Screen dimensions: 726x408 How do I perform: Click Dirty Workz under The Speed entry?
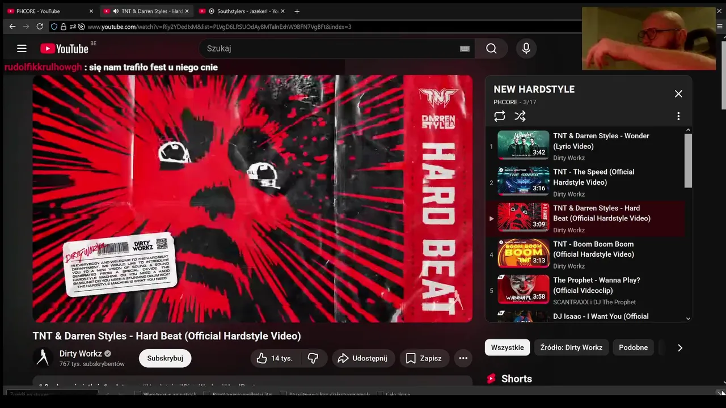click(x=569, y=194)
